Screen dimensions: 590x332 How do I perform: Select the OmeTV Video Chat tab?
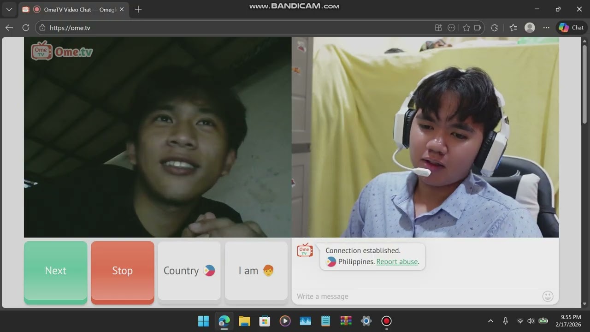[74, 9]
